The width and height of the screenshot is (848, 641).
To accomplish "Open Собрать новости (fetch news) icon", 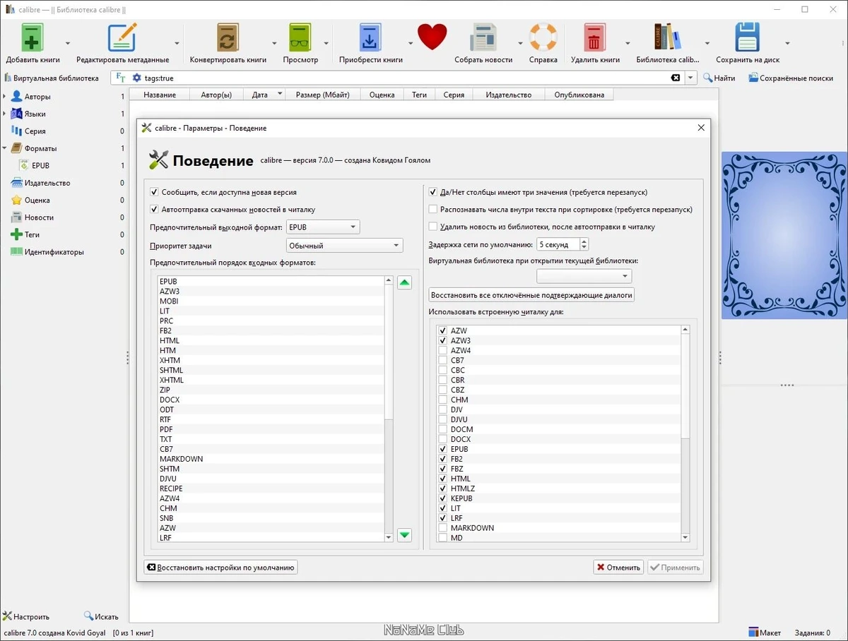I will coord(483,37).
